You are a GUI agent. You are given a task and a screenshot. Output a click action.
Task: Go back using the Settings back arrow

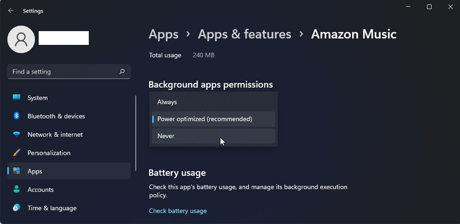pyautogui.click(x=11, y=10)
